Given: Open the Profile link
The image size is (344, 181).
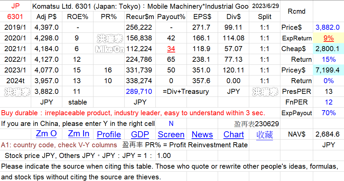Looking at the screenshot, I should pos(109,135).
